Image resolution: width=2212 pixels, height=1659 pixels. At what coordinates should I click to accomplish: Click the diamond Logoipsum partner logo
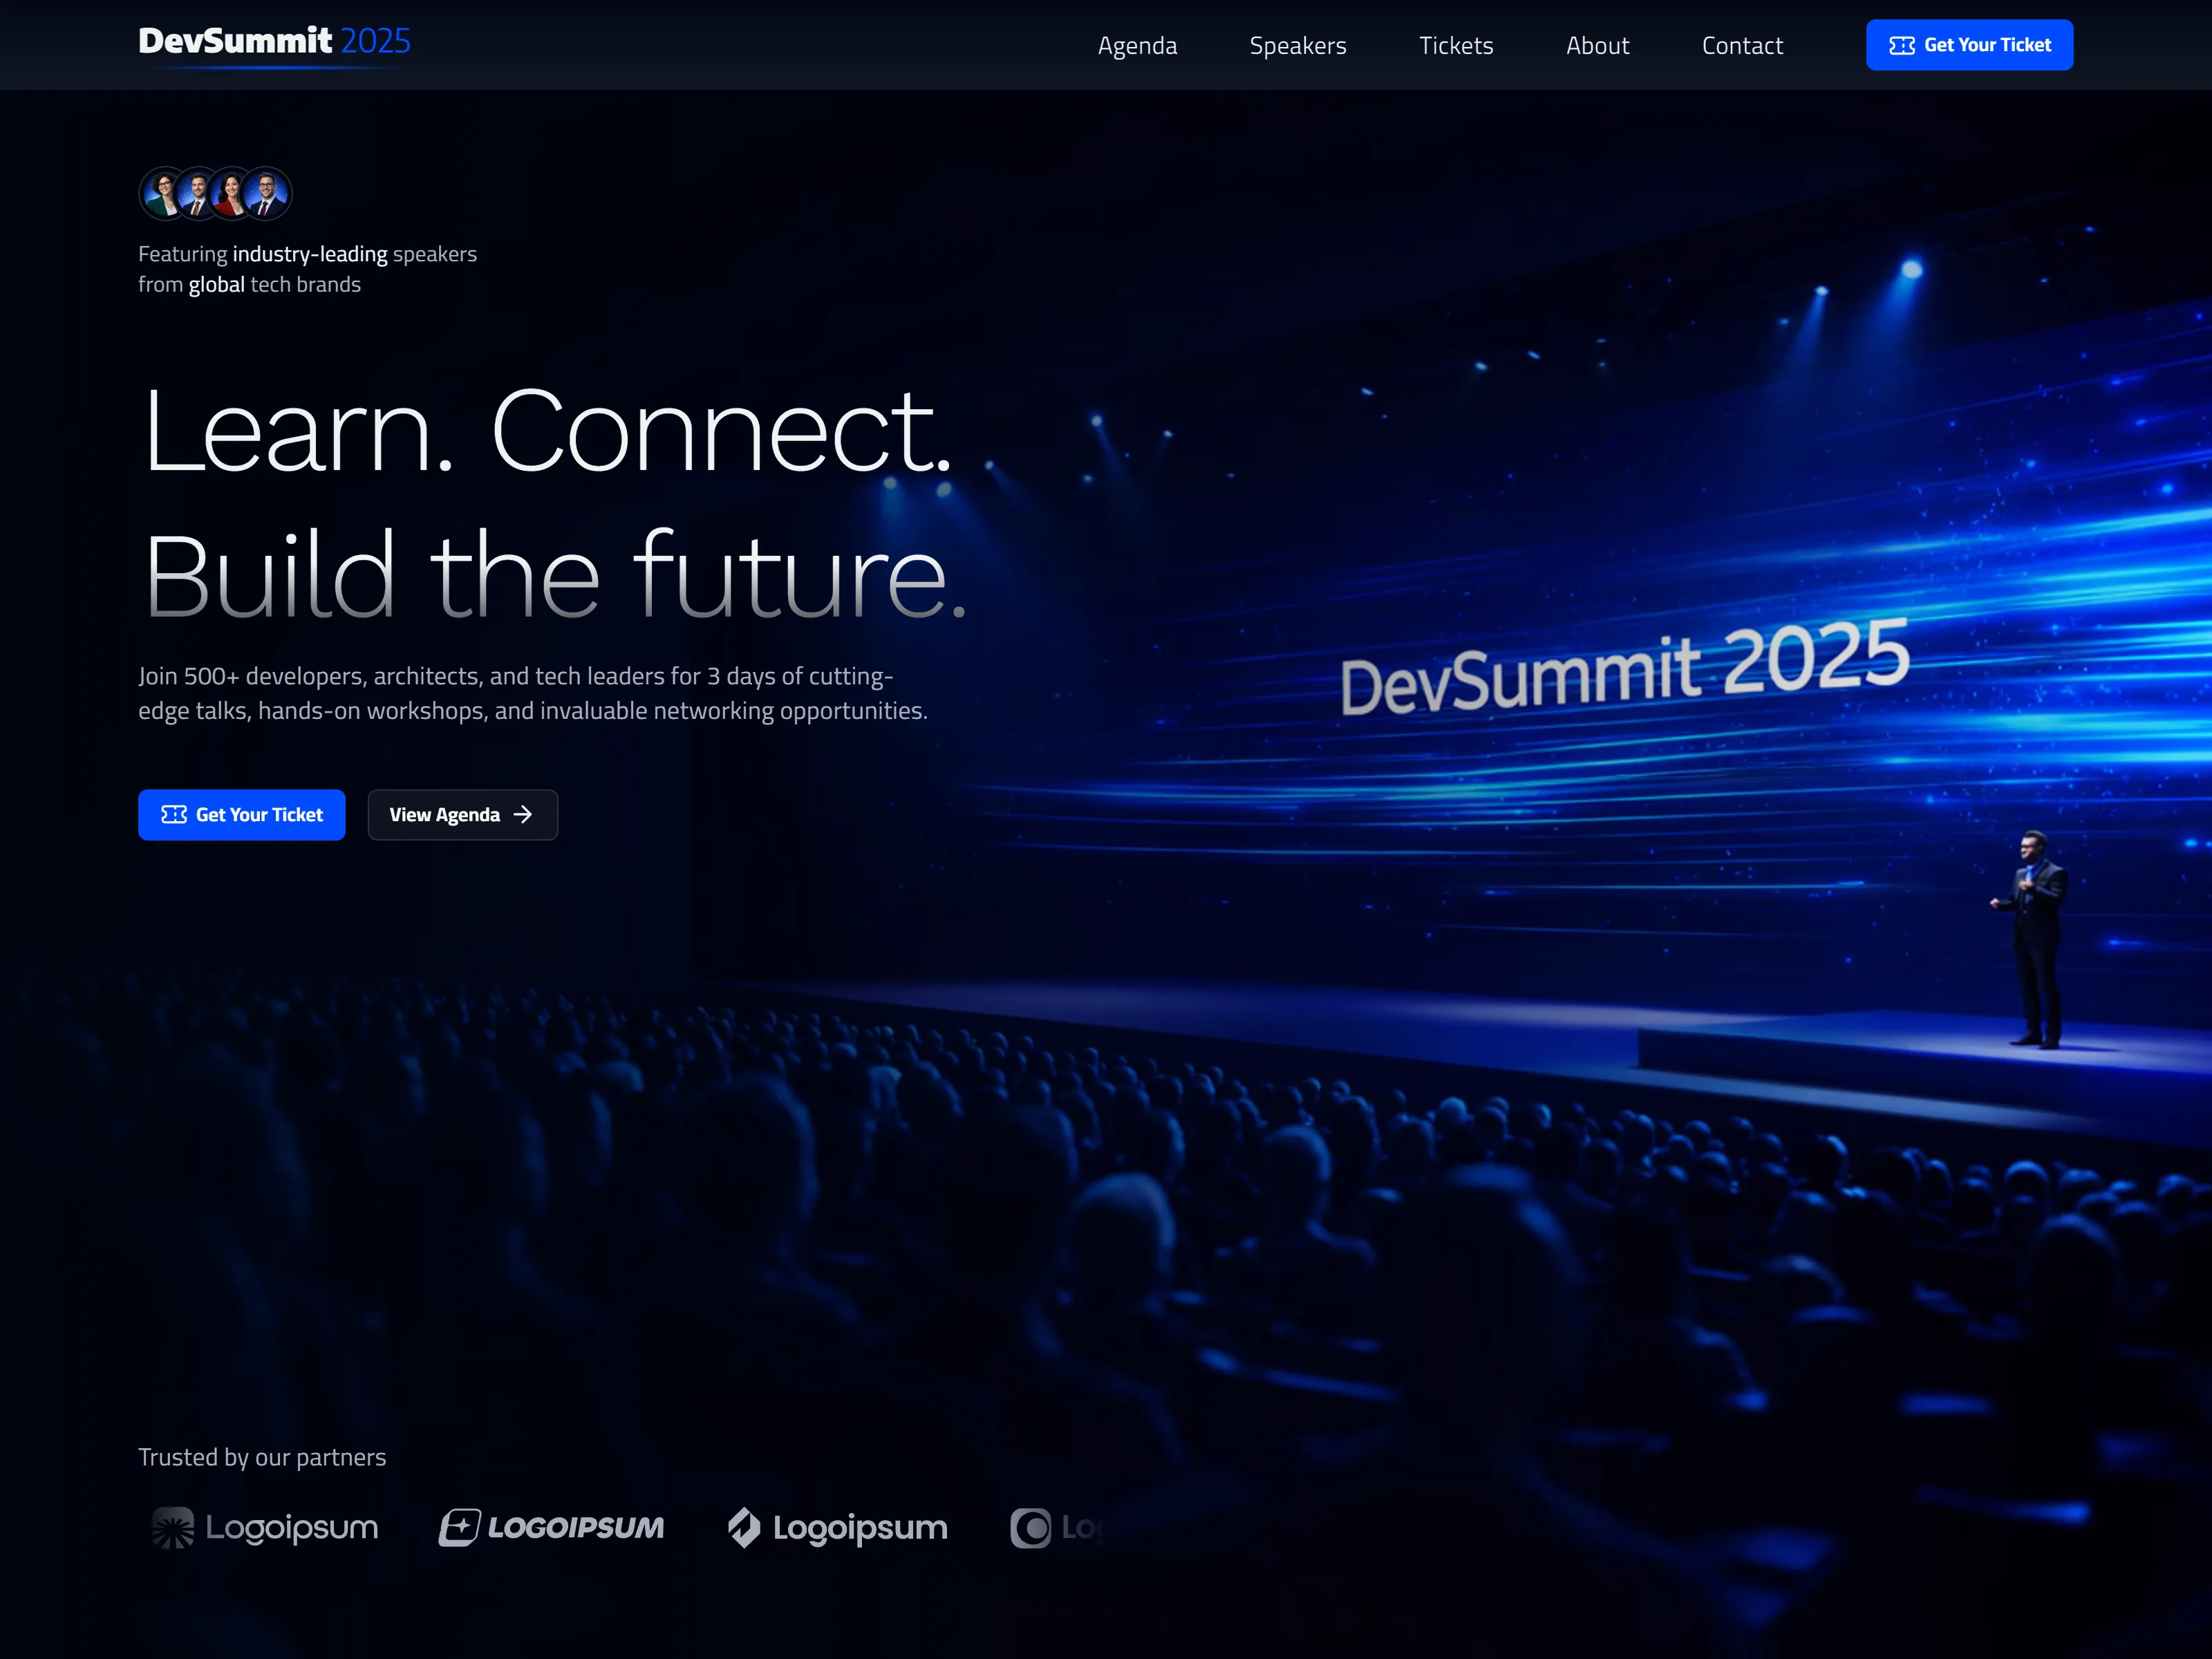point(837,1527)
